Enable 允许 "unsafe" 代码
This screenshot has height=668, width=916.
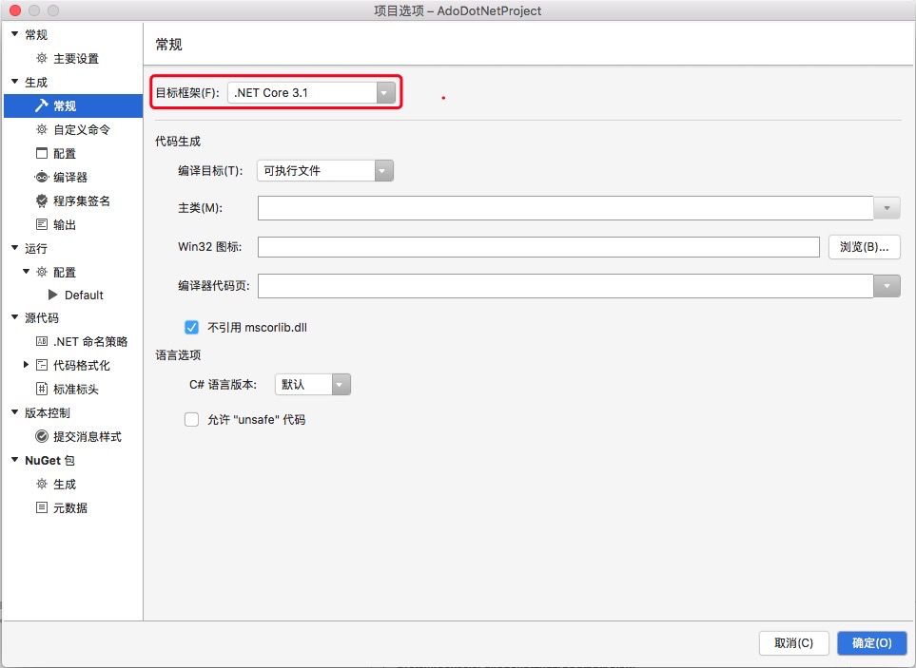coord(191,419)
